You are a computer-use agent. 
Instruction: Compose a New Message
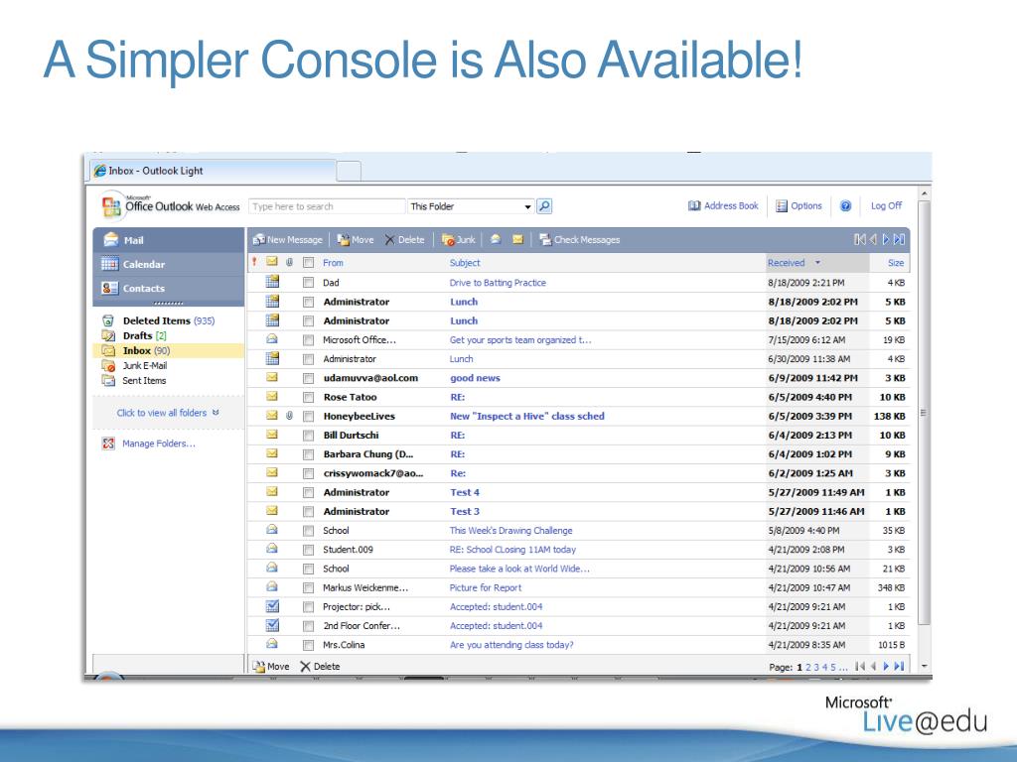(287, 240)
